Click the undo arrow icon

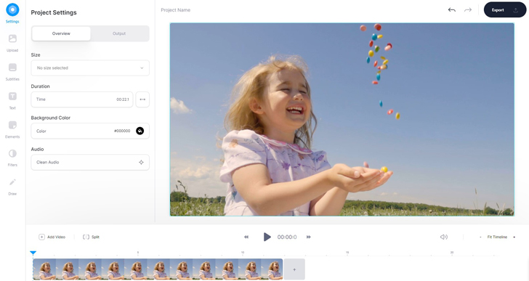[x=452, y=9]
